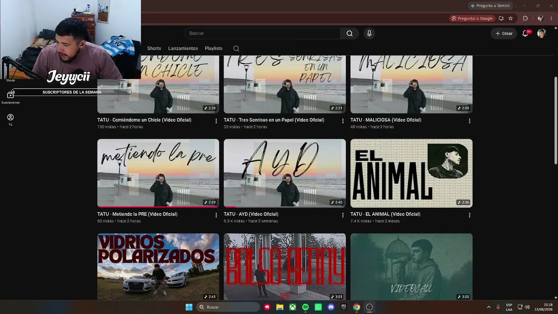Play the Metiendo la PRE video thumbnail
Viewport: 558px width, 314px height.
tap(158, 173)
